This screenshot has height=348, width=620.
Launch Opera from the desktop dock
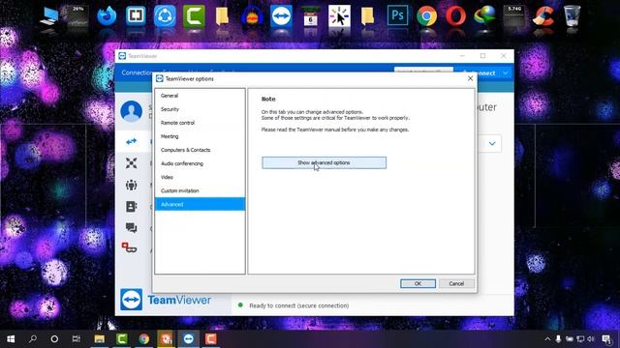click(455, 16)
